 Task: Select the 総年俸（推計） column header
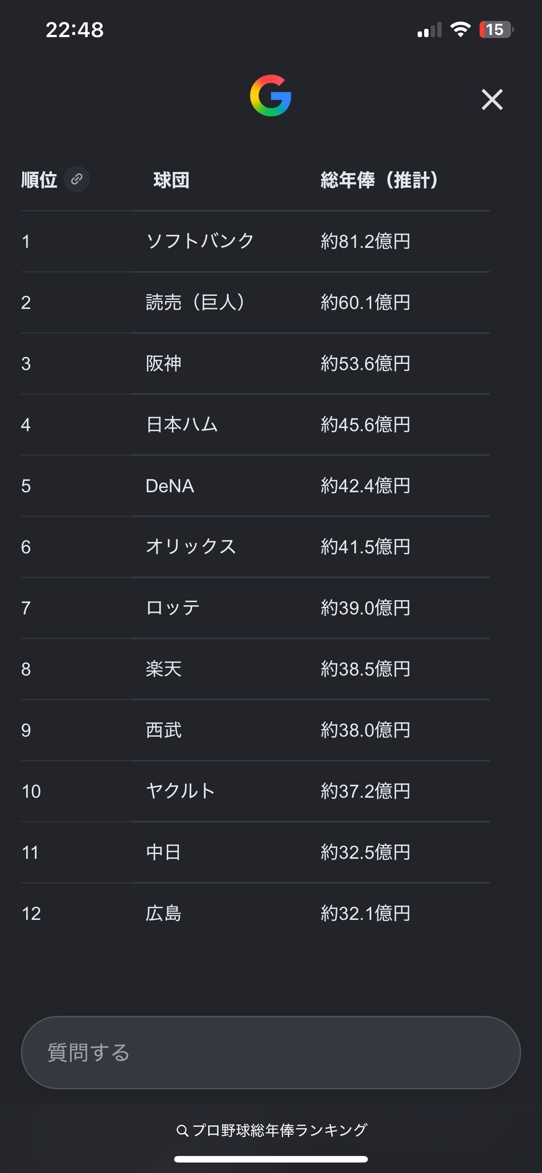(379, 180)
